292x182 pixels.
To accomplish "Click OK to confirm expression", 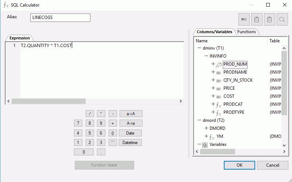I will [240, 165].
